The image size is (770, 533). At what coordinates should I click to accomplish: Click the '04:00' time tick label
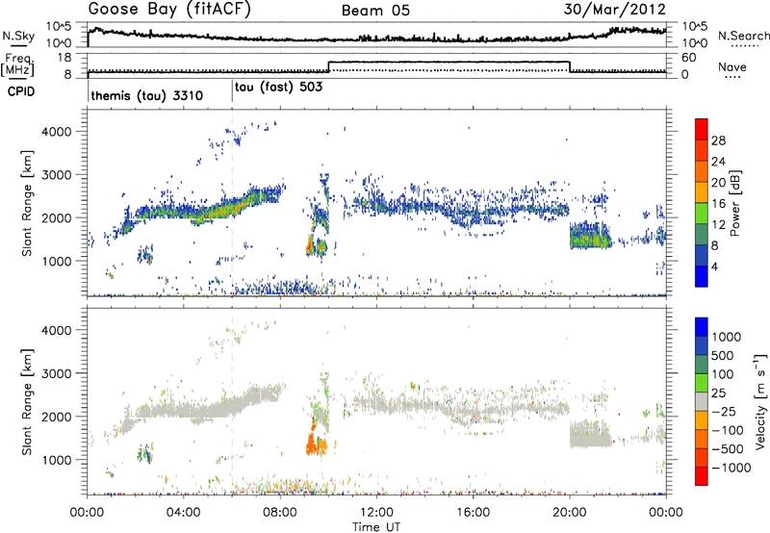click(183, 513)
